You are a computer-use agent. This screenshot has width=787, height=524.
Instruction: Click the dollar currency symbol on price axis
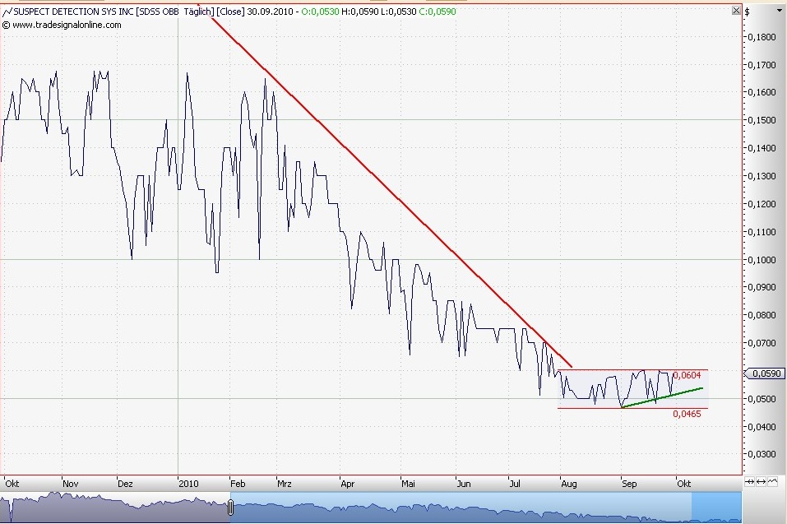click(748, 12)
